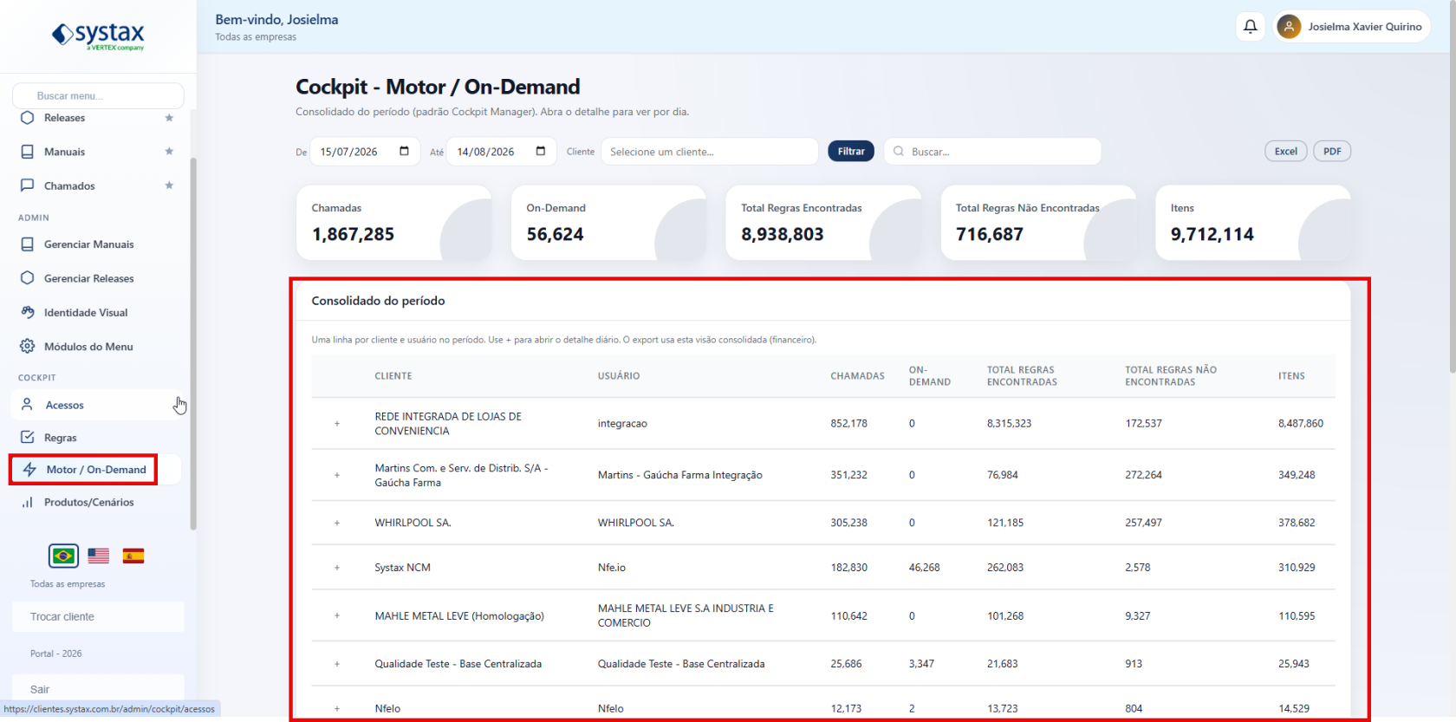1456x722 pixels.
Task: Click the sidebar menu scrollbar
Action: point(193,342)
